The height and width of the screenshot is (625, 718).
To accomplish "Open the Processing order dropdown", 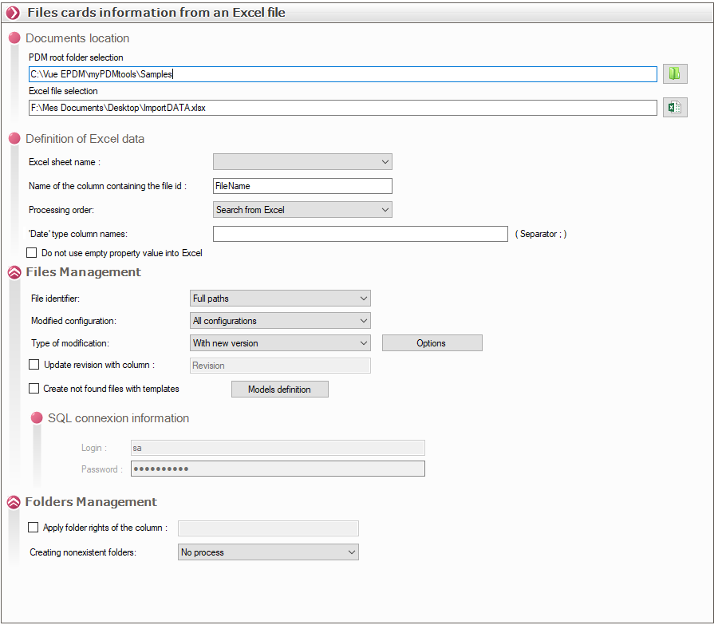I will click(x=302, y=210).
